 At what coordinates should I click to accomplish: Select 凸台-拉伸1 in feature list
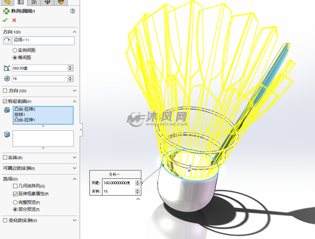point(25,120)
